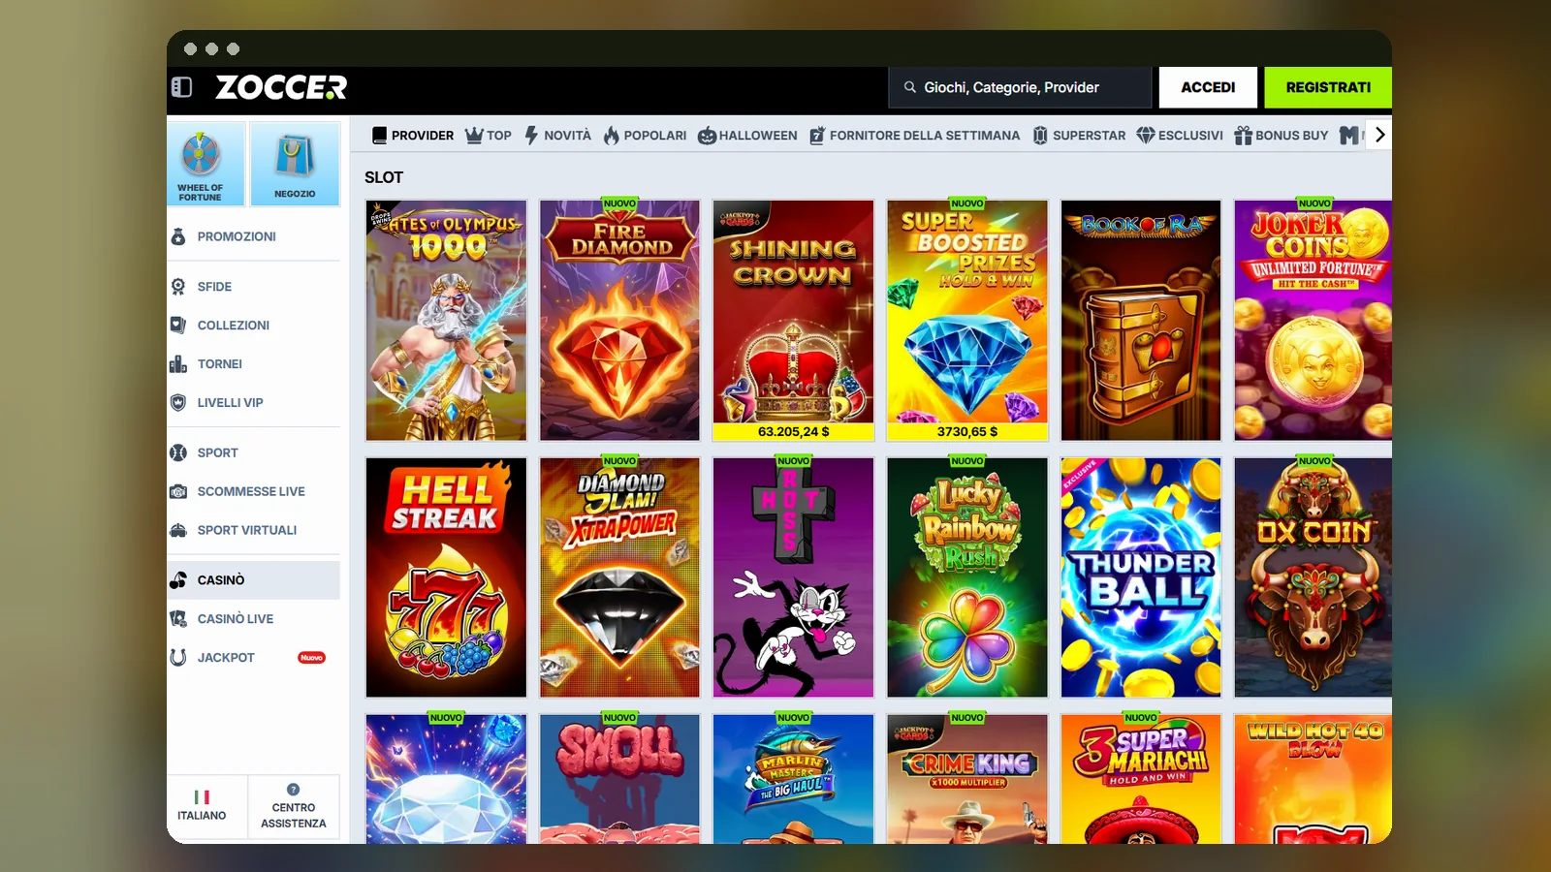Screen dimensions: 1551x872
Task: Open the Negozio shop tile
Action: pyautogui.click(x=295, y=164)
